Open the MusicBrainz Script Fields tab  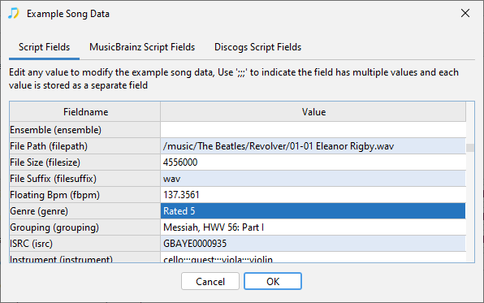click(142, 47)
